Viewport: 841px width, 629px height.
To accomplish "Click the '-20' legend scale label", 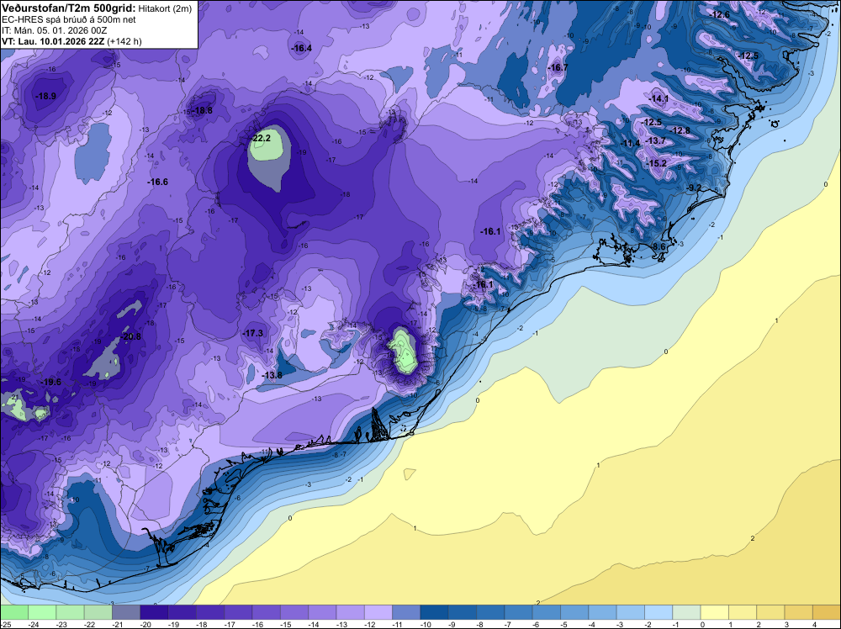I will click(x=145, y=624).
